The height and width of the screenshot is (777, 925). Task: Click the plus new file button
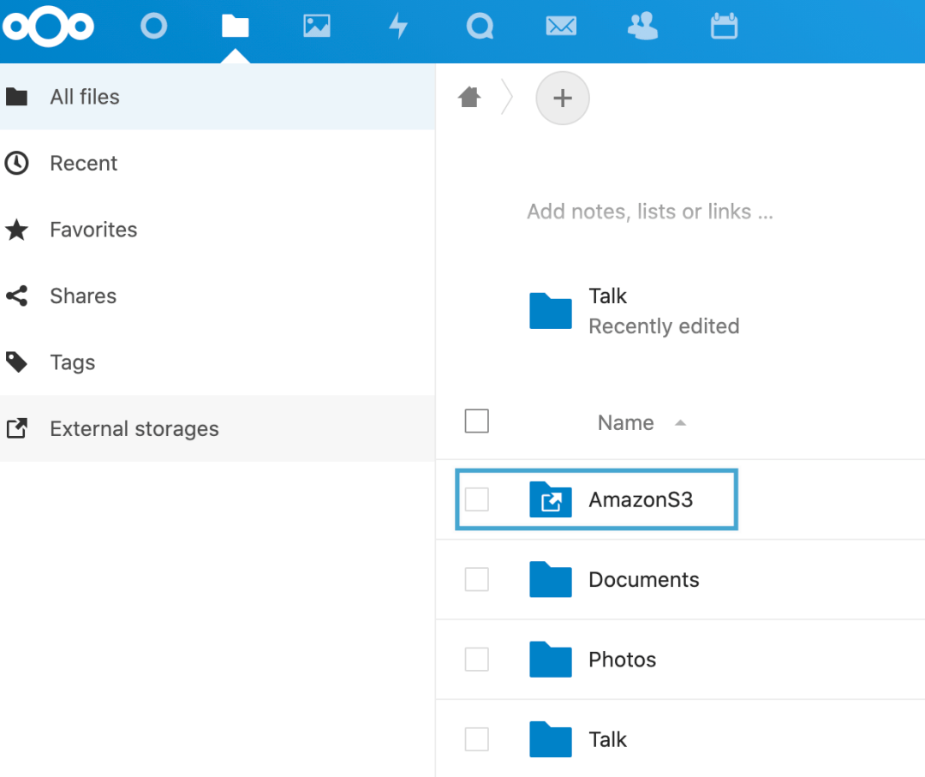[562, 98]
